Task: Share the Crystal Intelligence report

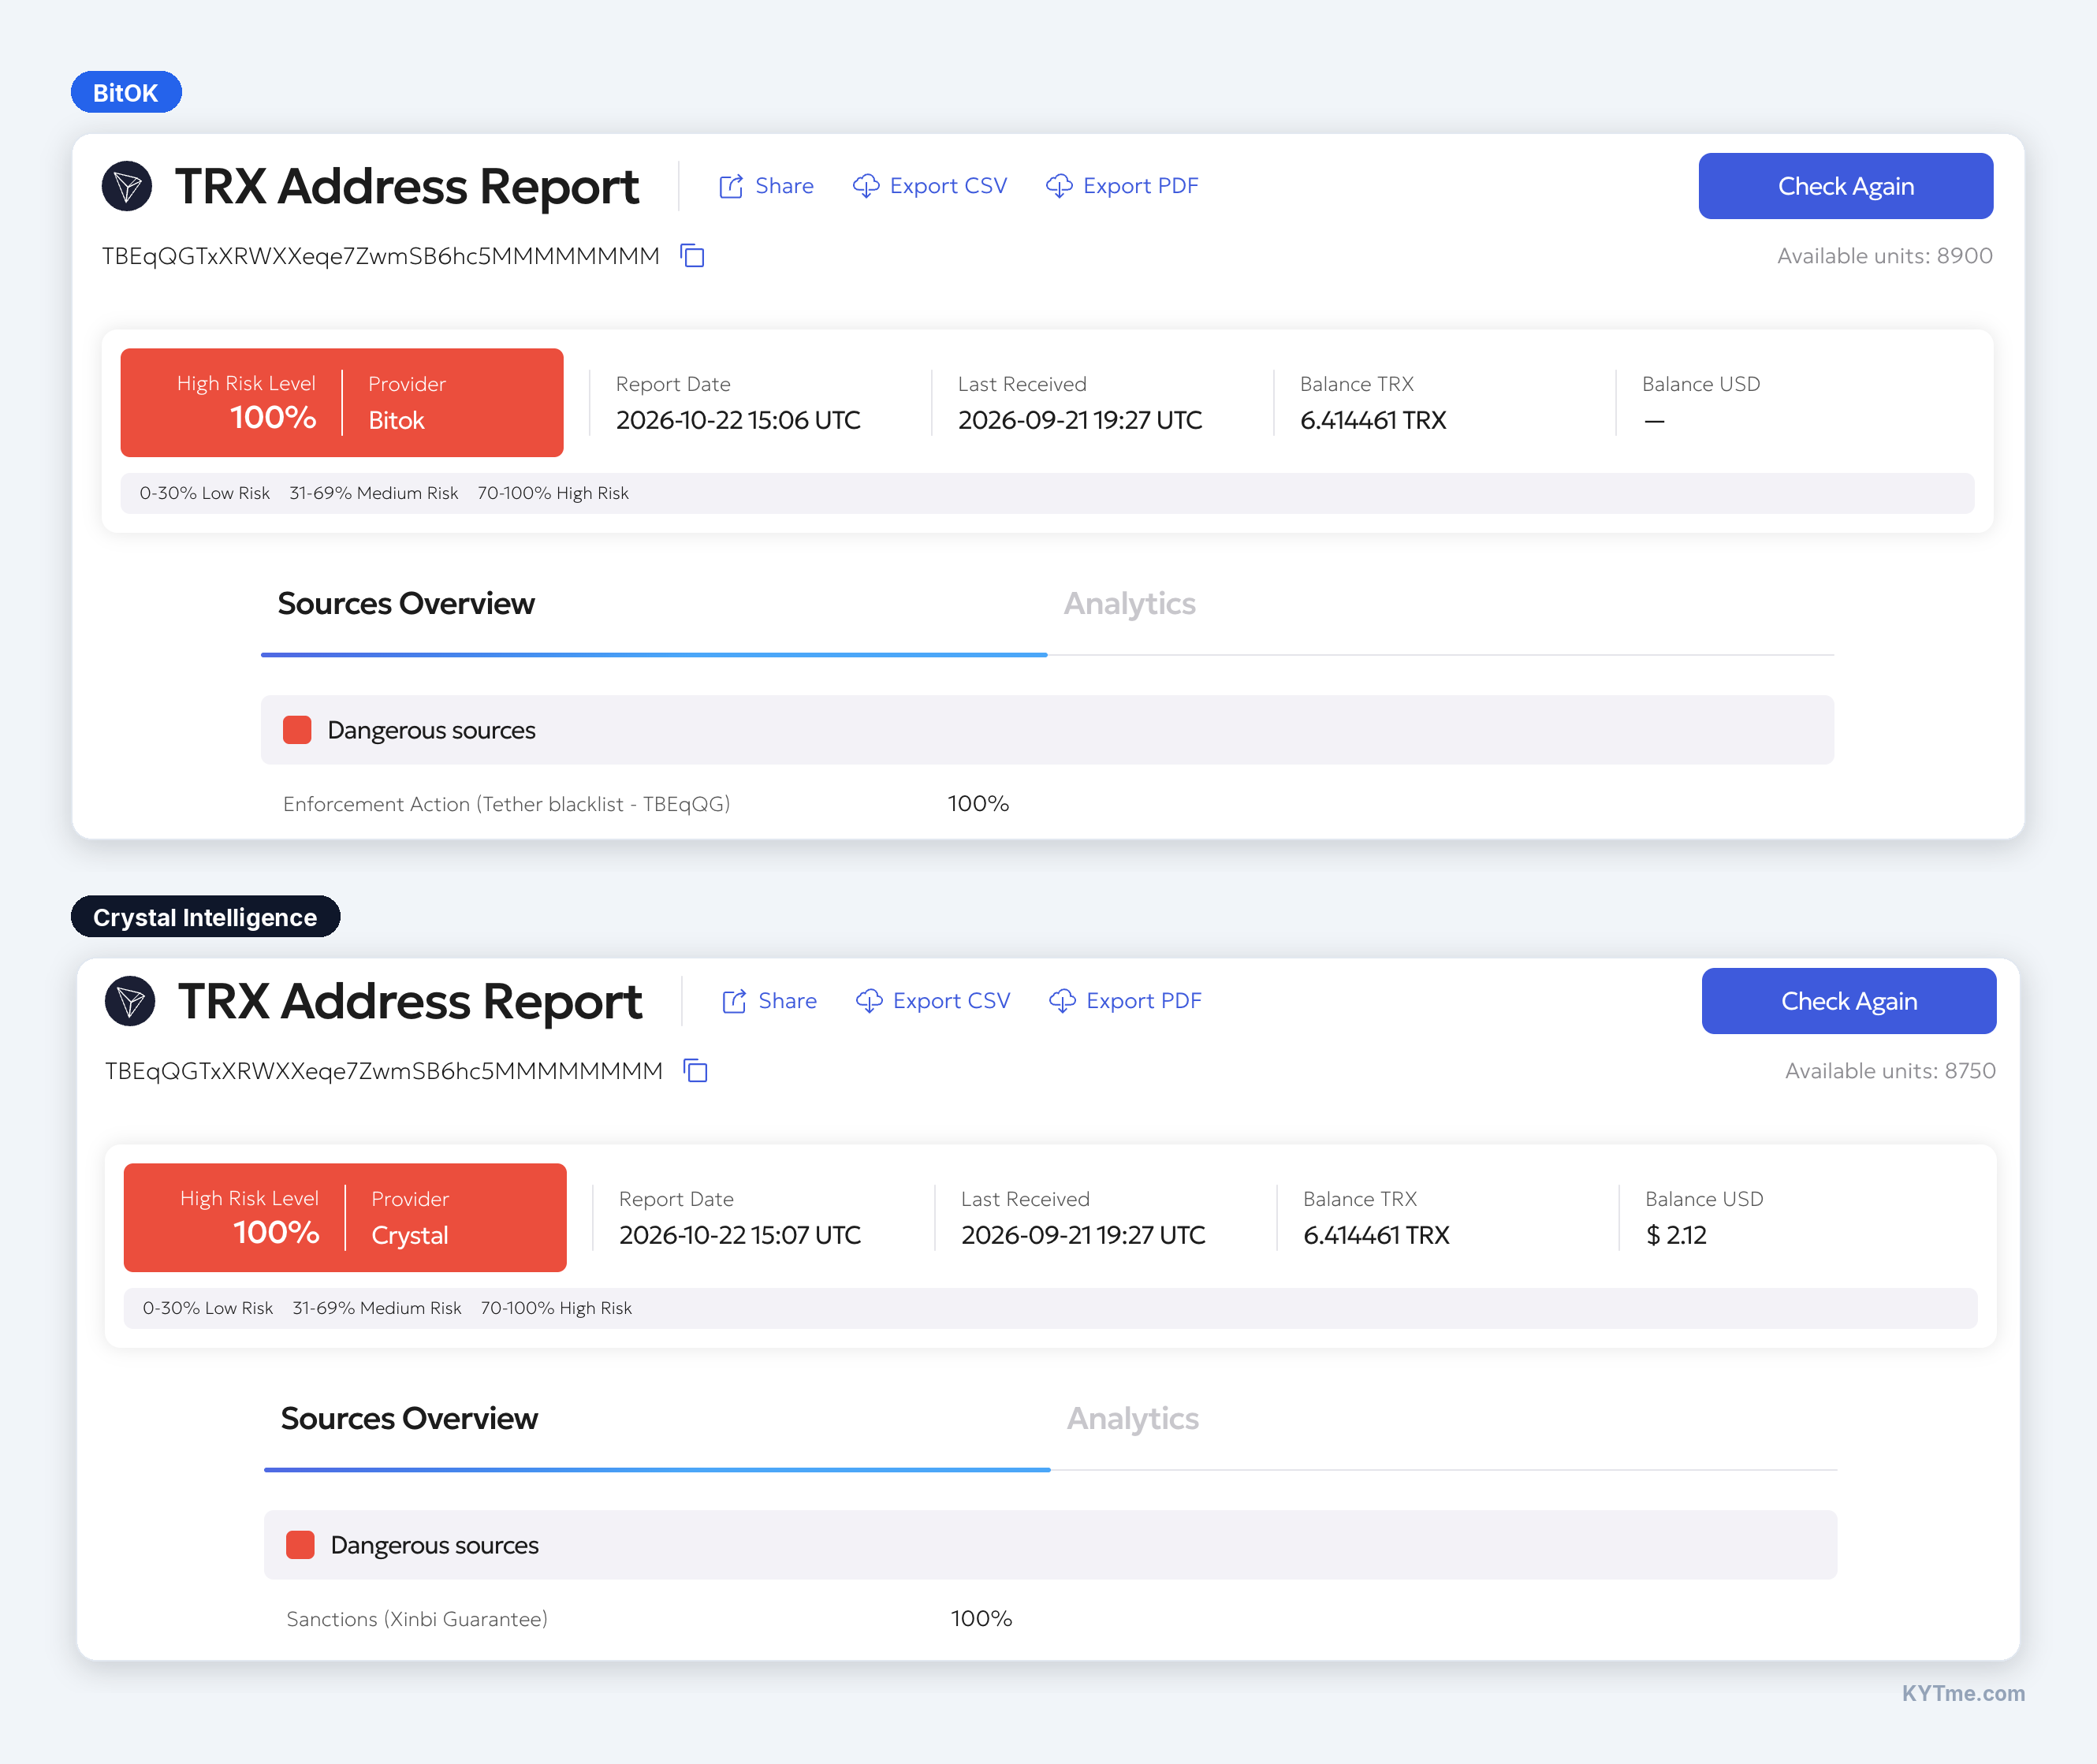Action: [x=769, y=1001]
